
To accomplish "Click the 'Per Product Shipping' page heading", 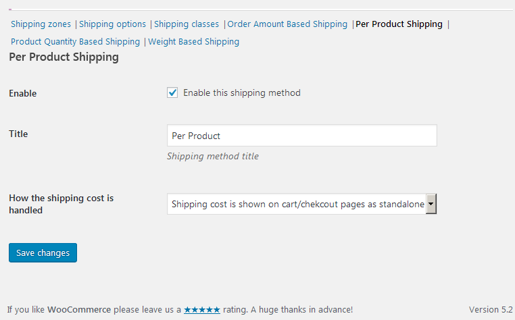I will (x=64, y=57).
